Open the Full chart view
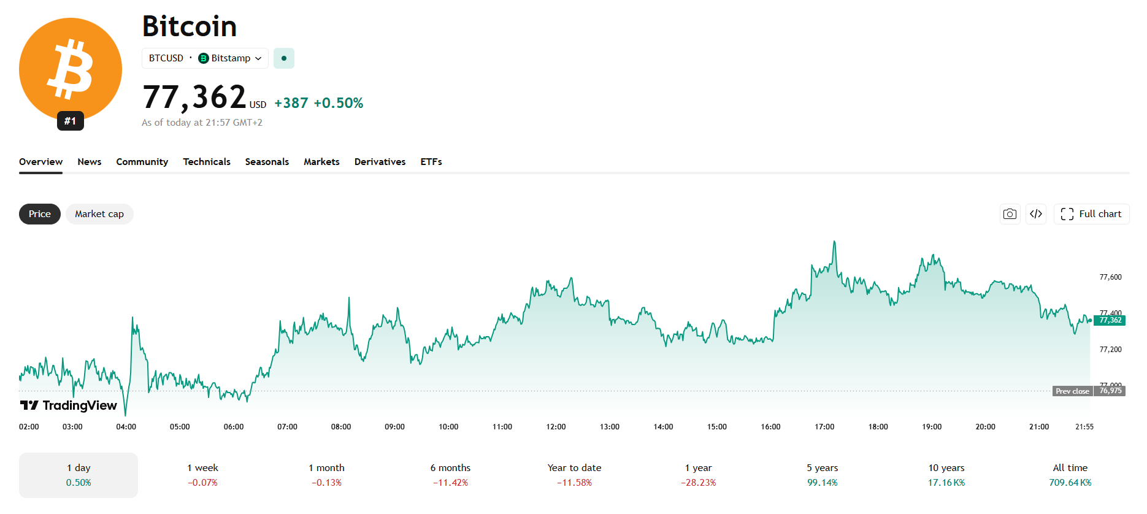1147x514 pixels. 1091,214
